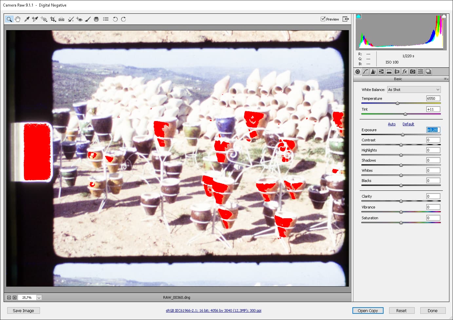The height and width of the screenshot is (320, 453).
Task: Switch to the Tone Curve tab
Action: [x=366, y=72]
